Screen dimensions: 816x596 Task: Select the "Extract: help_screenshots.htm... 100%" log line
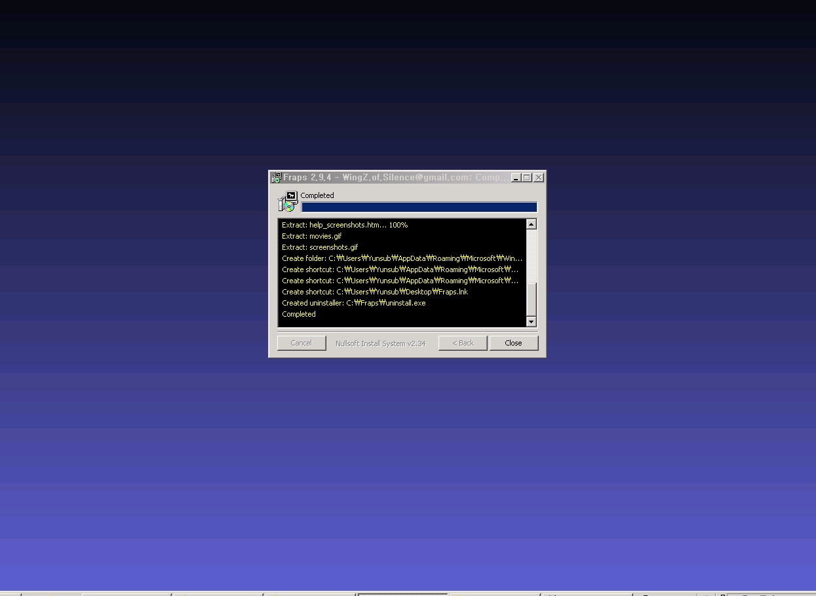pos(345,225)
